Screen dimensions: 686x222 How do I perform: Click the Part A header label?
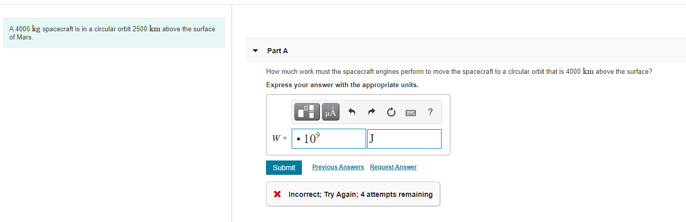pos(277,51)
